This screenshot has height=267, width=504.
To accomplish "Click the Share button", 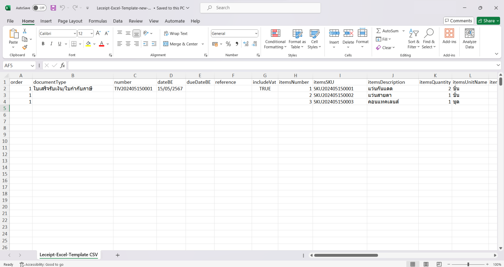I will tap(486, 21).
